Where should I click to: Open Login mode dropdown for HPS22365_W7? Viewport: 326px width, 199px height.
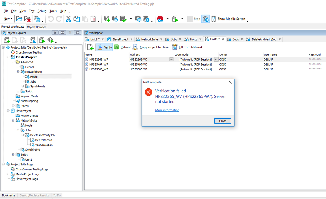tap(216, 59)
